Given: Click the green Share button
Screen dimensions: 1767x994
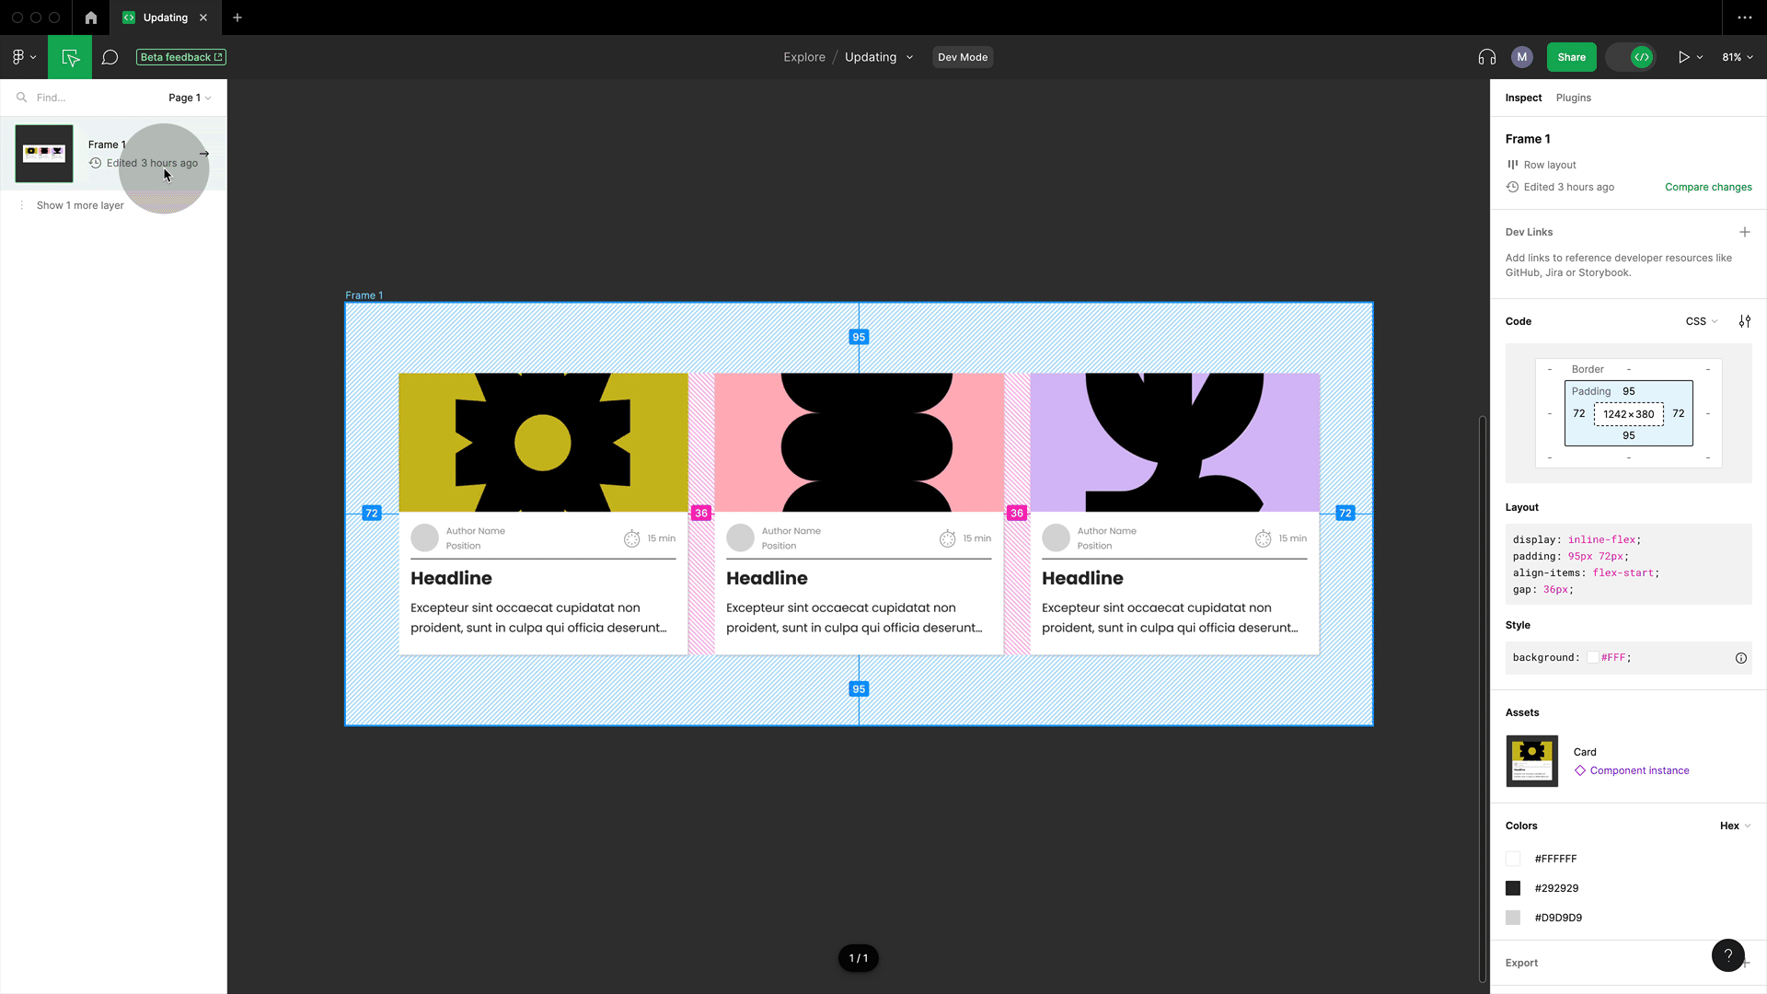Looking at the screenshot, I should pyautogui.click(x=1571, y=57).
